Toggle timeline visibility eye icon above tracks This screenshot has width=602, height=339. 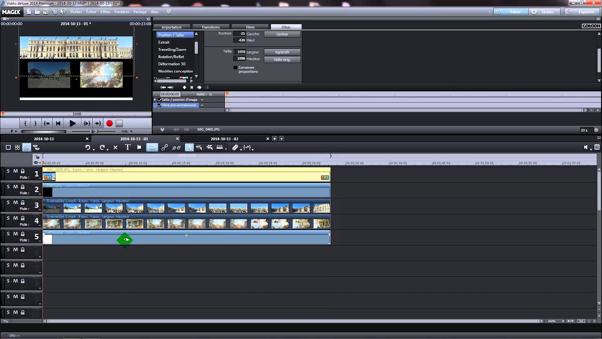(x=37, y=162)
